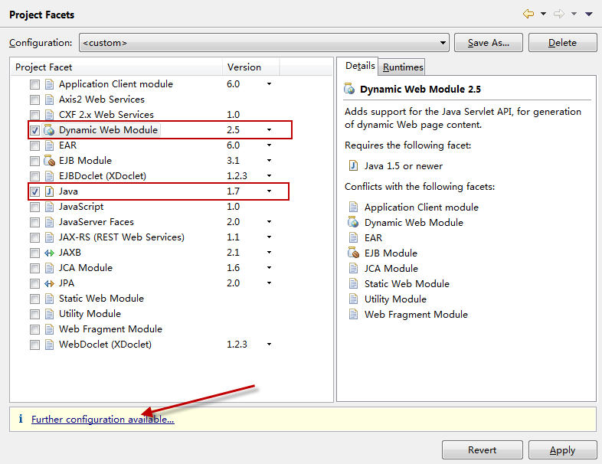This screenshot has width=602, height=464.
Task: Click the EJBDoclet (XDoclet) facet icon
Action: tap(49, 176)
